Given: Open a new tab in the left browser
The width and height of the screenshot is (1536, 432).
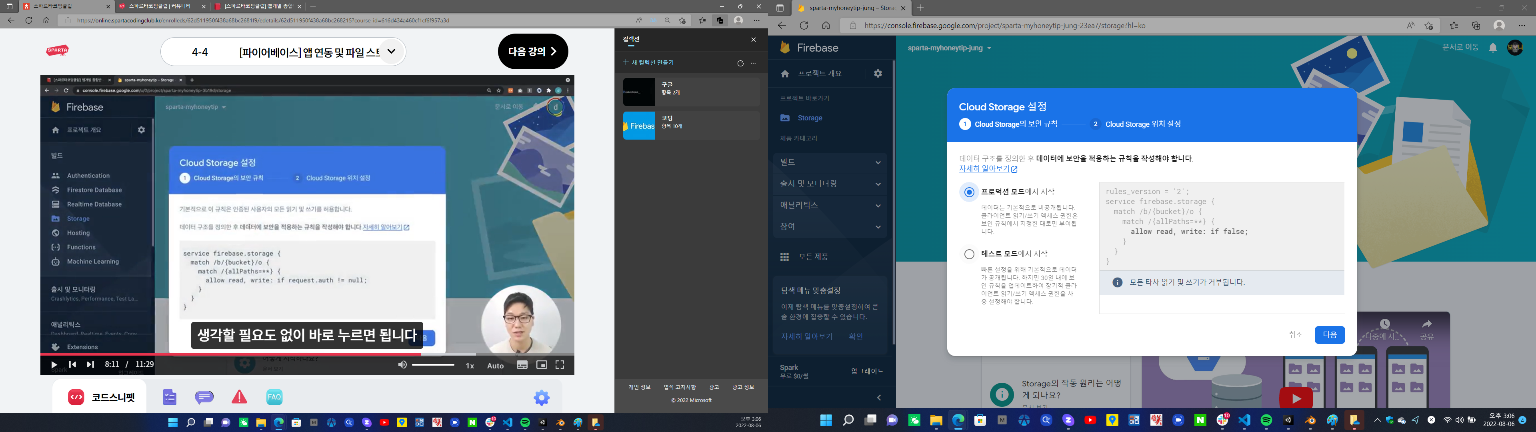Looking at the screenshot, I should coord(313,6).
